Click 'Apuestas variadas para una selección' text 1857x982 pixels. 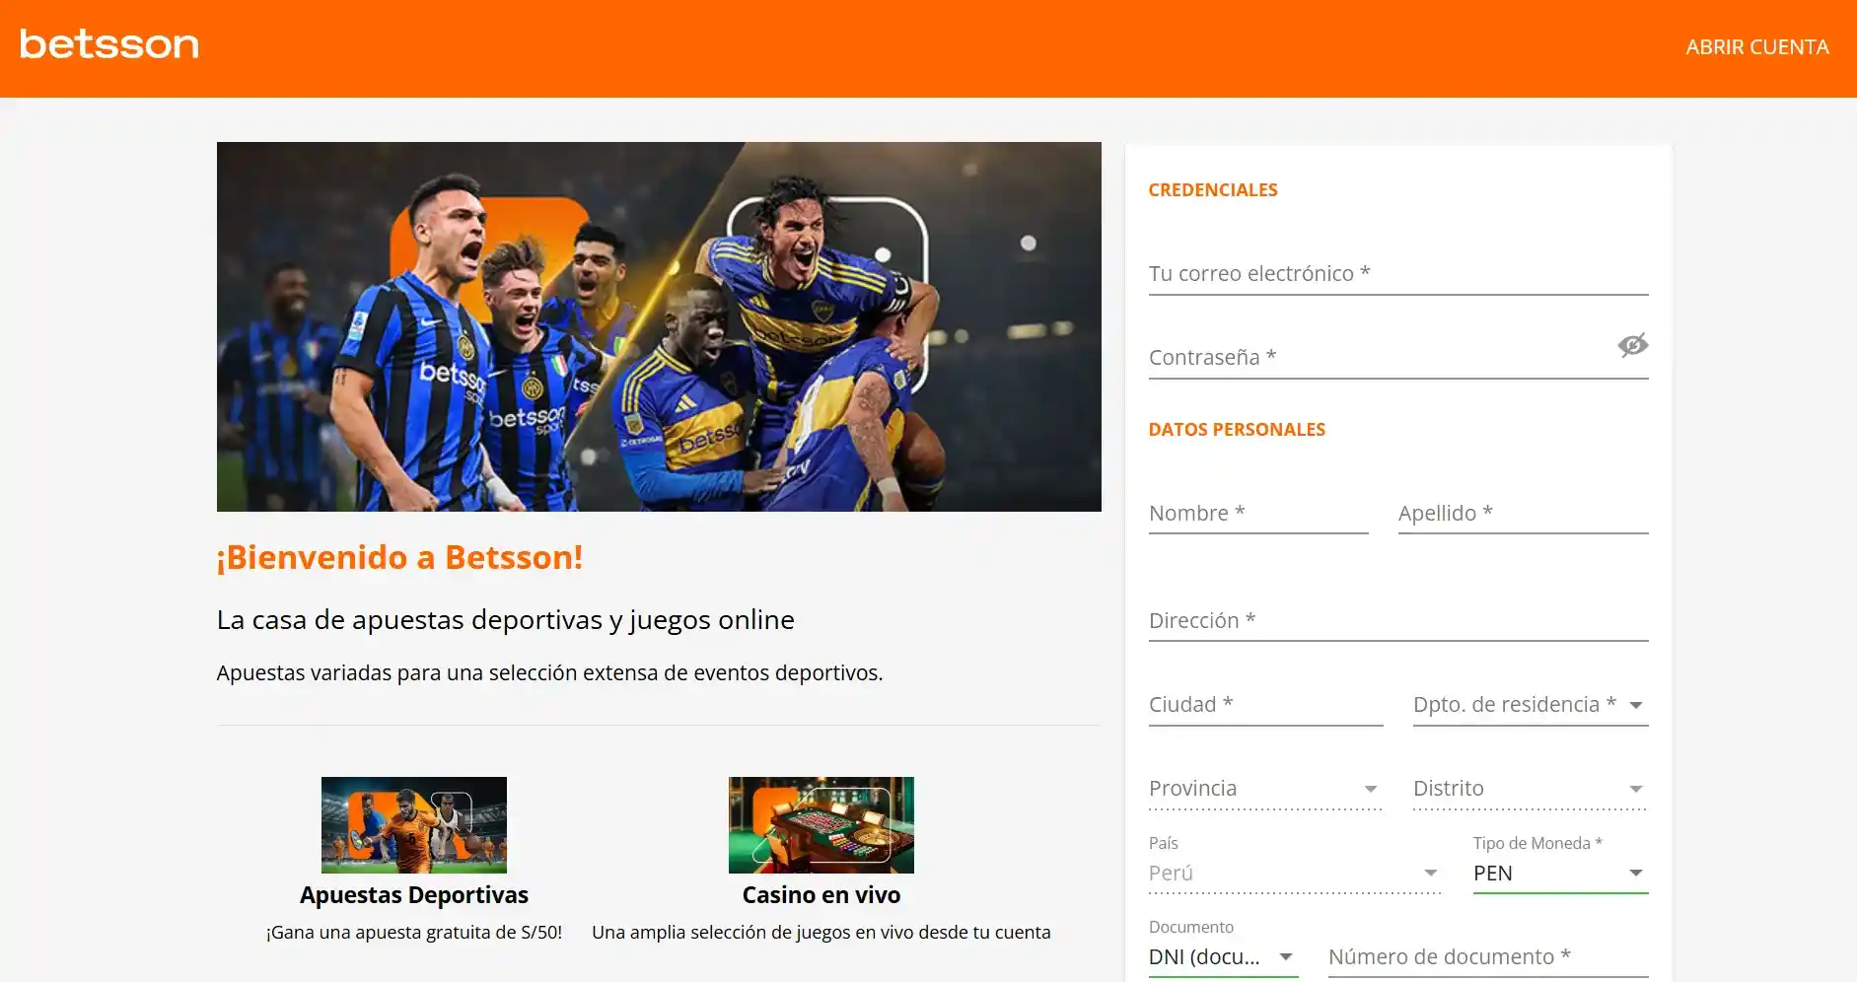coord(549,673)
